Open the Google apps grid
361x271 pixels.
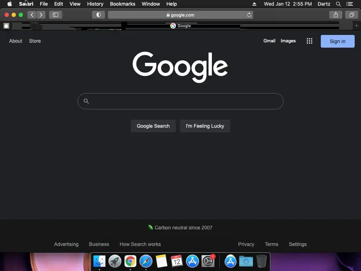click(310, 41)
